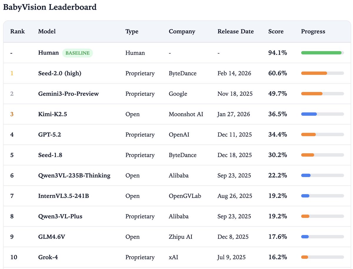Click the 36.5% score value

[277, 114]
